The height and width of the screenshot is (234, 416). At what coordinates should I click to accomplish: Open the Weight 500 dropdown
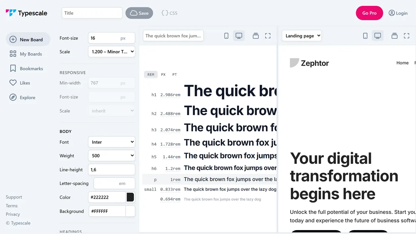(111, 156)
